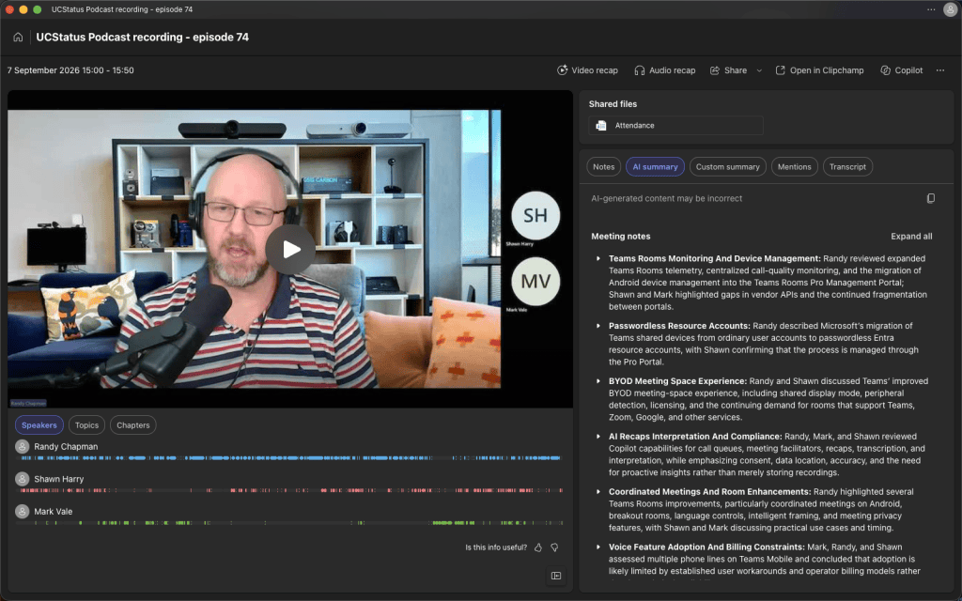
Task: Go to the home icon beside the meeting title
Action: 18,38
